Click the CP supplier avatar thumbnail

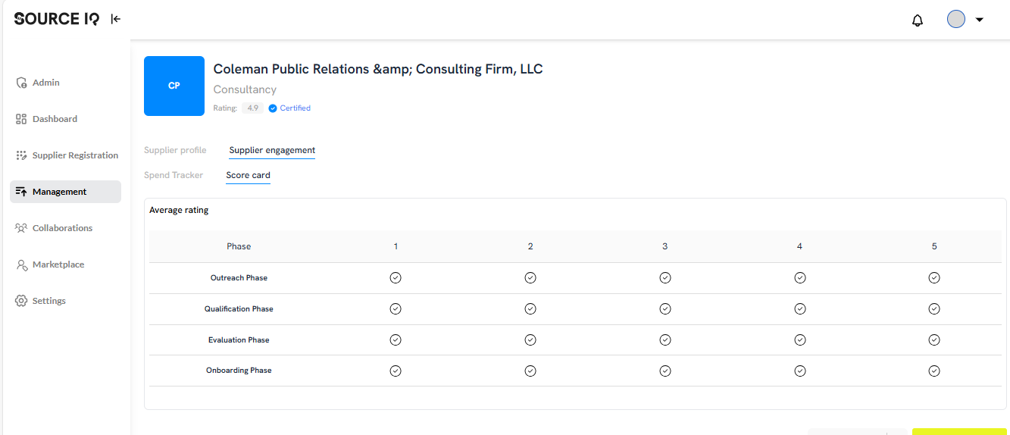tap(174, 86)
